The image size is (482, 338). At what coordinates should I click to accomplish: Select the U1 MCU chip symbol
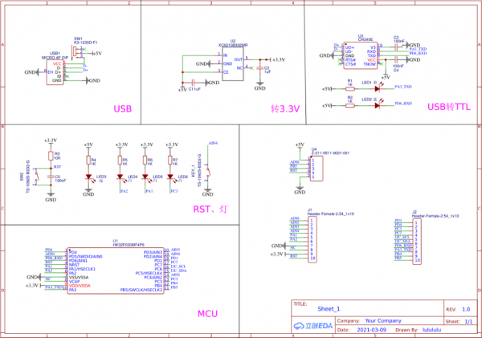pyautogui.click(x=116, y=270)
